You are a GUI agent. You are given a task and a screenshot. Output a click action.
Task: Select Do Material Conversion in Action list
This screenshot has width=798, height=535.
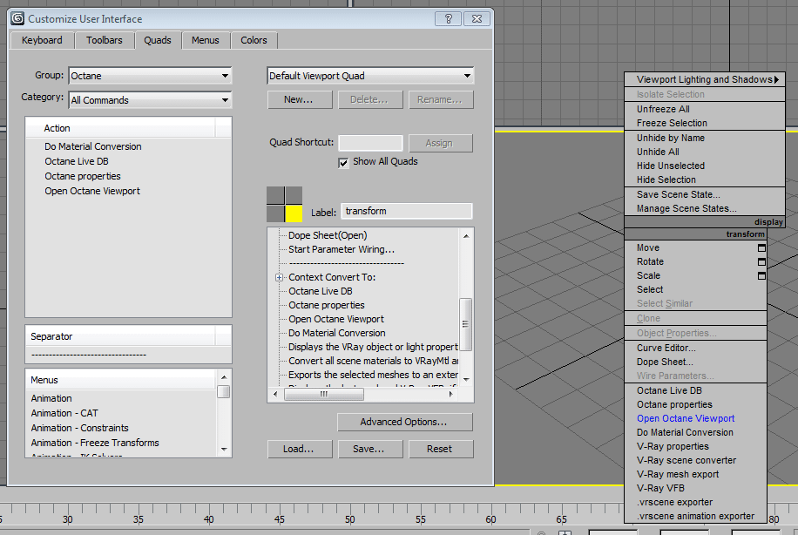point(93,146)
